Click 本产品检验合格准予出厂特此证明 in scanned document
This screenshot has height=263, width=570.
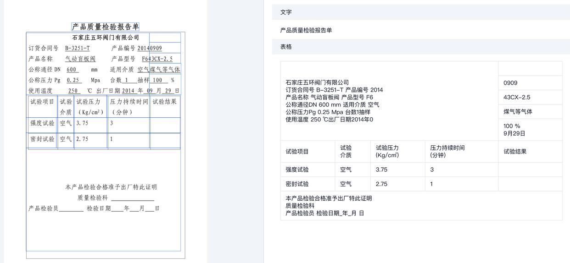(111, 187)
